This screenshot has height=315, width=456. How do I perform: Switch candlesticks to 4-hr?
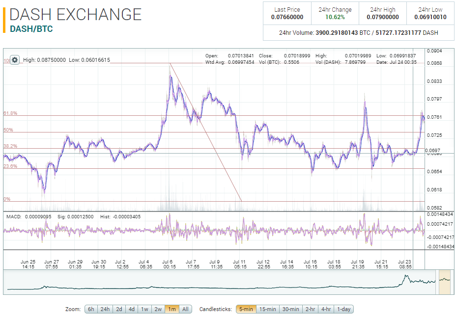tap(326, 309)
